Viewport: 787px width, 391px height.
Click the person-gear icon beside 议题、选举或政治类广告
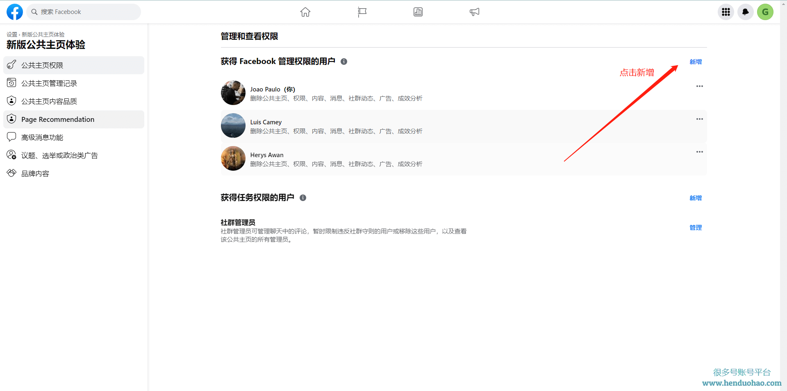[x=11, y=155]
